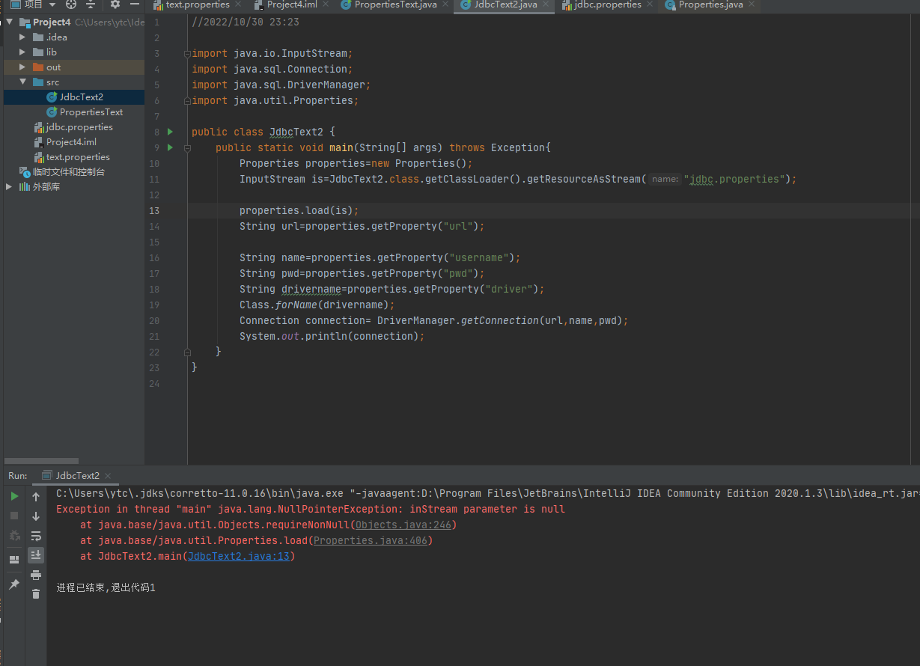Switch to the JdbcText2.java editor tab

(x=505, y=4)
